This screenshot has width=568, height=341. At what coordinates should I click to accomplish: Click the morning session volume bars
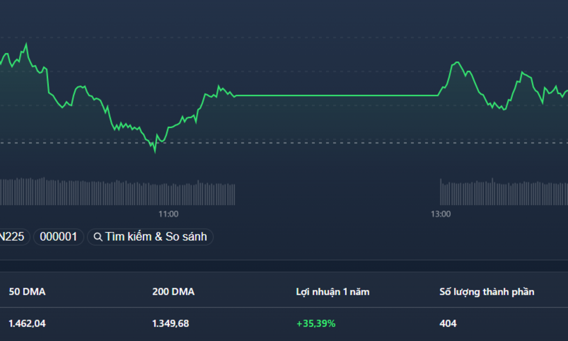117,191
